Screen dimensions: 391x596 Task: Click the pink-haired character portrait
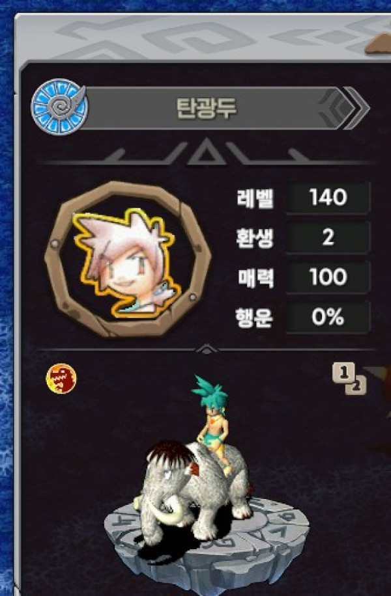click(127, 259)
